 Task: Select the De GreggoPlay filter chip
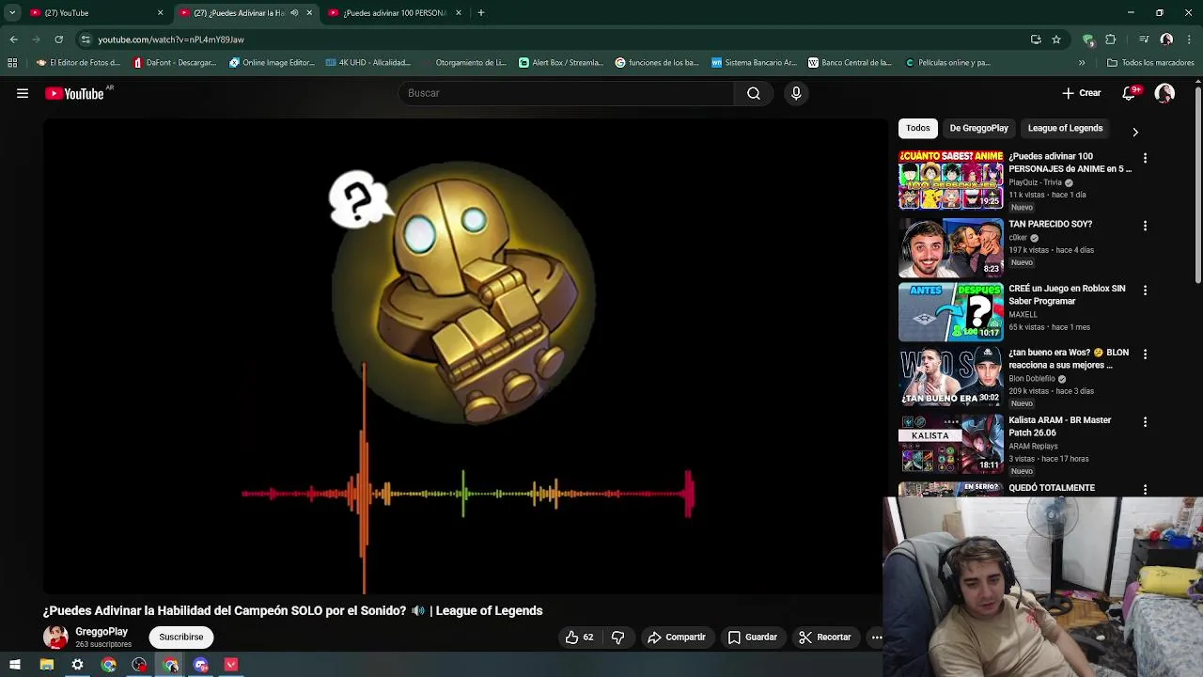click(x=978, y=128)
